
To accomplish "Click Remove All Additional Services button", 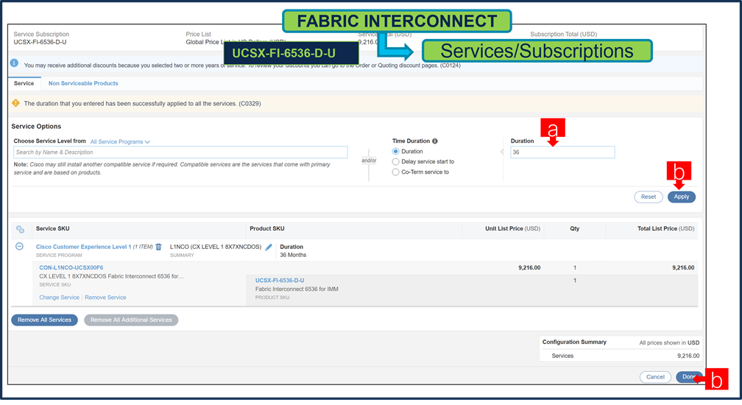I will 131,320.
